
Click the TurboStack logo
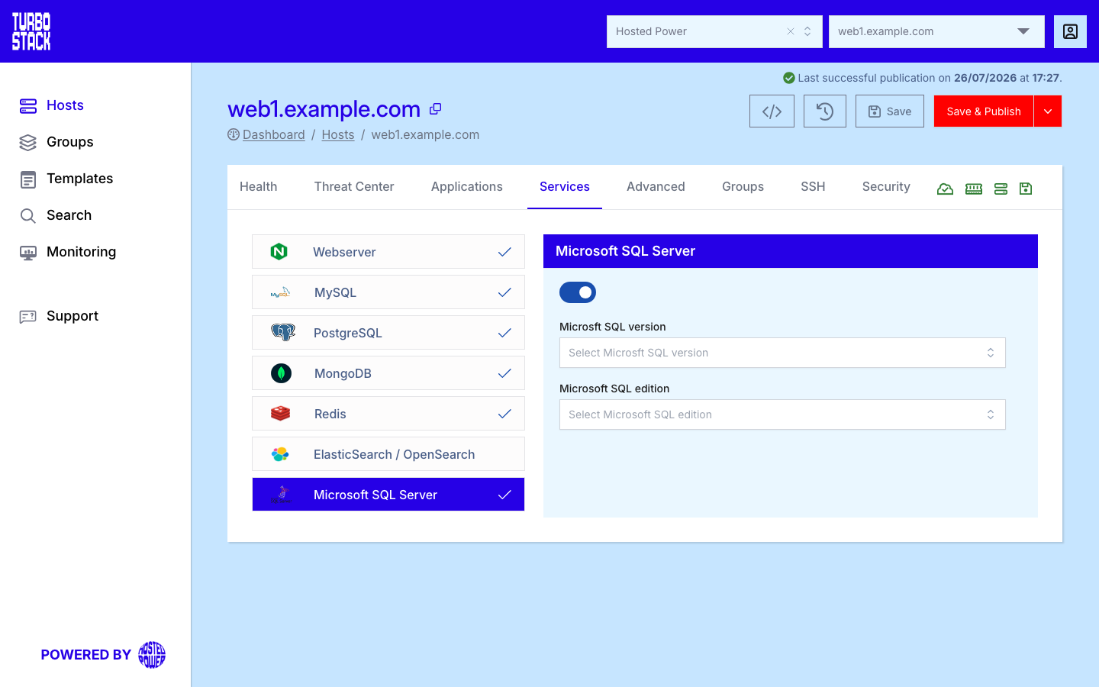point(31,31)
